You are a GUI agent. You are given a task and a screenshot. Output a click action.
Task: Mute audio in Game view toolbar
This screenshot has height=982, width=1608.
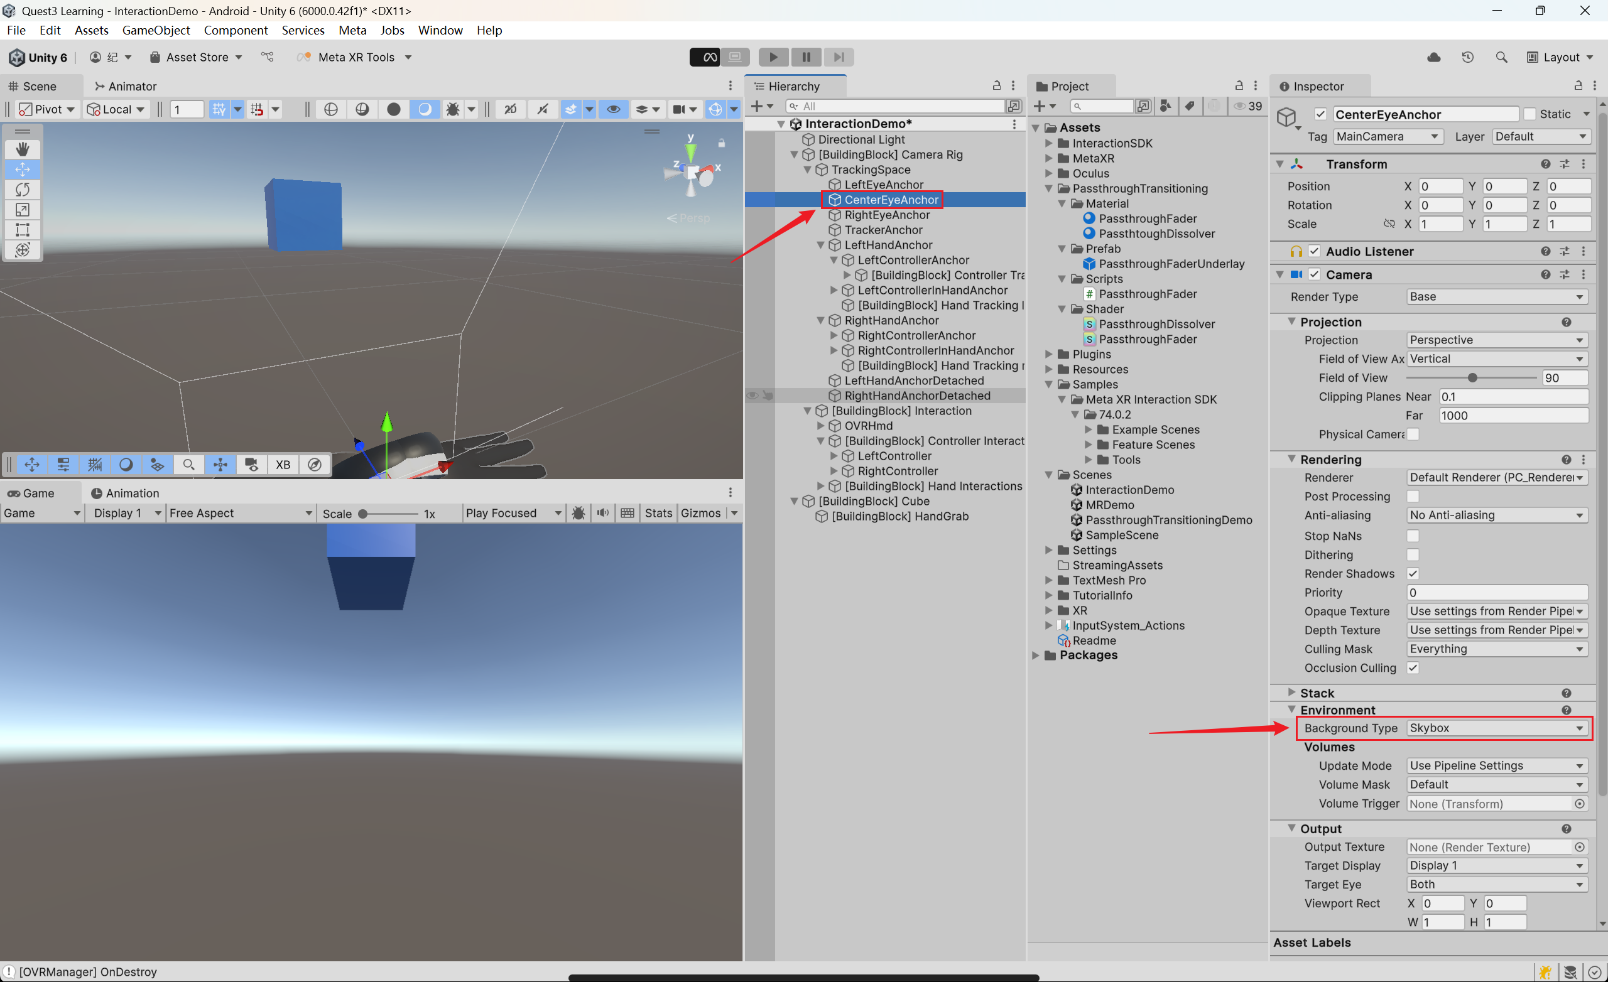click(603, 514)
